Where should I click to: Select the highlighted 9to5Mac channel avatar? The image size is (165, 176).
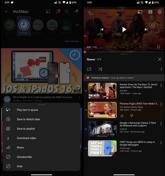click(24, 25)
